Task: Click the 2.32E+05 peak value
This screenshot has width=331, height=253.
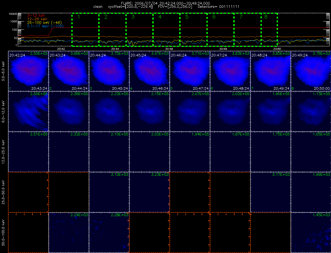Action: pos(79,134)
